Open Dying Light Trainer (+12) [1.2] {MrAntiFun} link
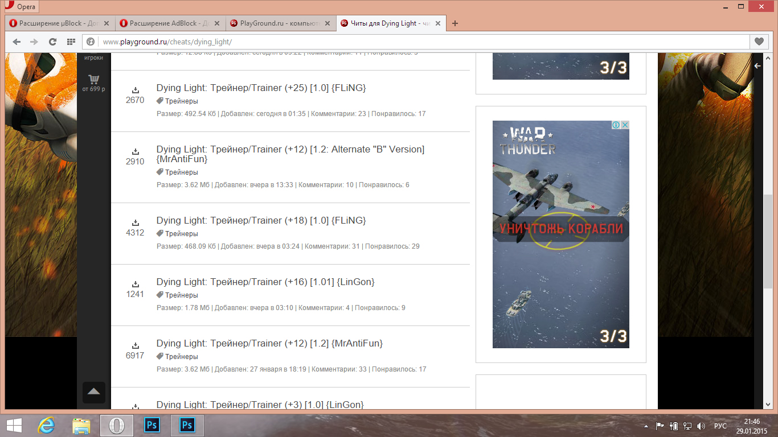Screen dimensions: 778x437 [x=269, y=343]
